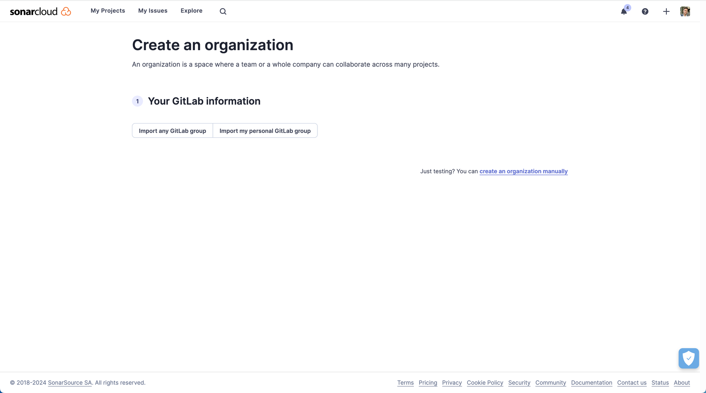Select Import any GitLab group
This screenshot has height=393, width=706.
tap(172, 130)
